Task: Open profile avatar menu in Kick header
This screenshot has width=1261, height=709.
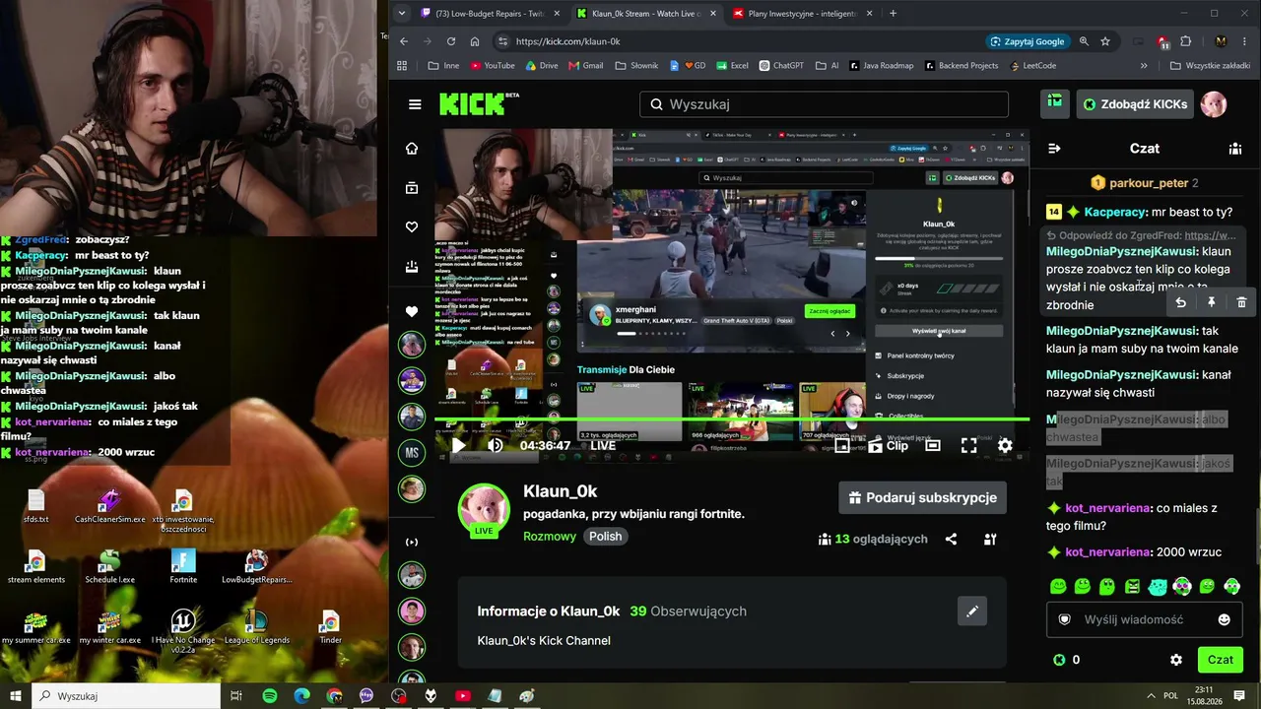Action: point(1214,104)
